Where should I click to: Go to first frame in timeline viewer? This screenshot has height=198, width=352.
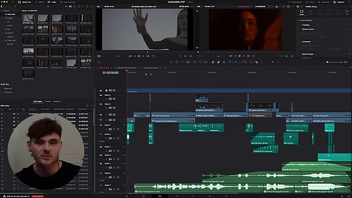(230, 56)
